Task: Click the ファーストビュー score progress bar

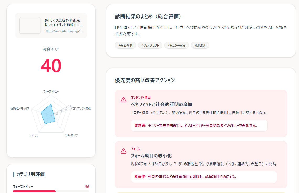Action: (51, 191)
